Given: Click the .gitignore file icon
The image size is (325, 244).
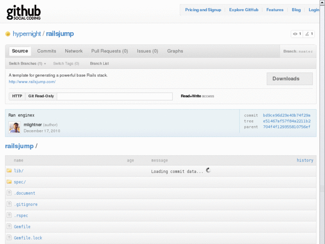Looking at the screenshot, I should coord(9,204).
